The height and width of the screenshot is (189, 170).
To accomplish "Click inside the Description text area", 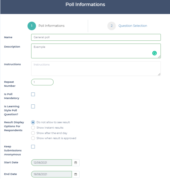I will 91,51.
